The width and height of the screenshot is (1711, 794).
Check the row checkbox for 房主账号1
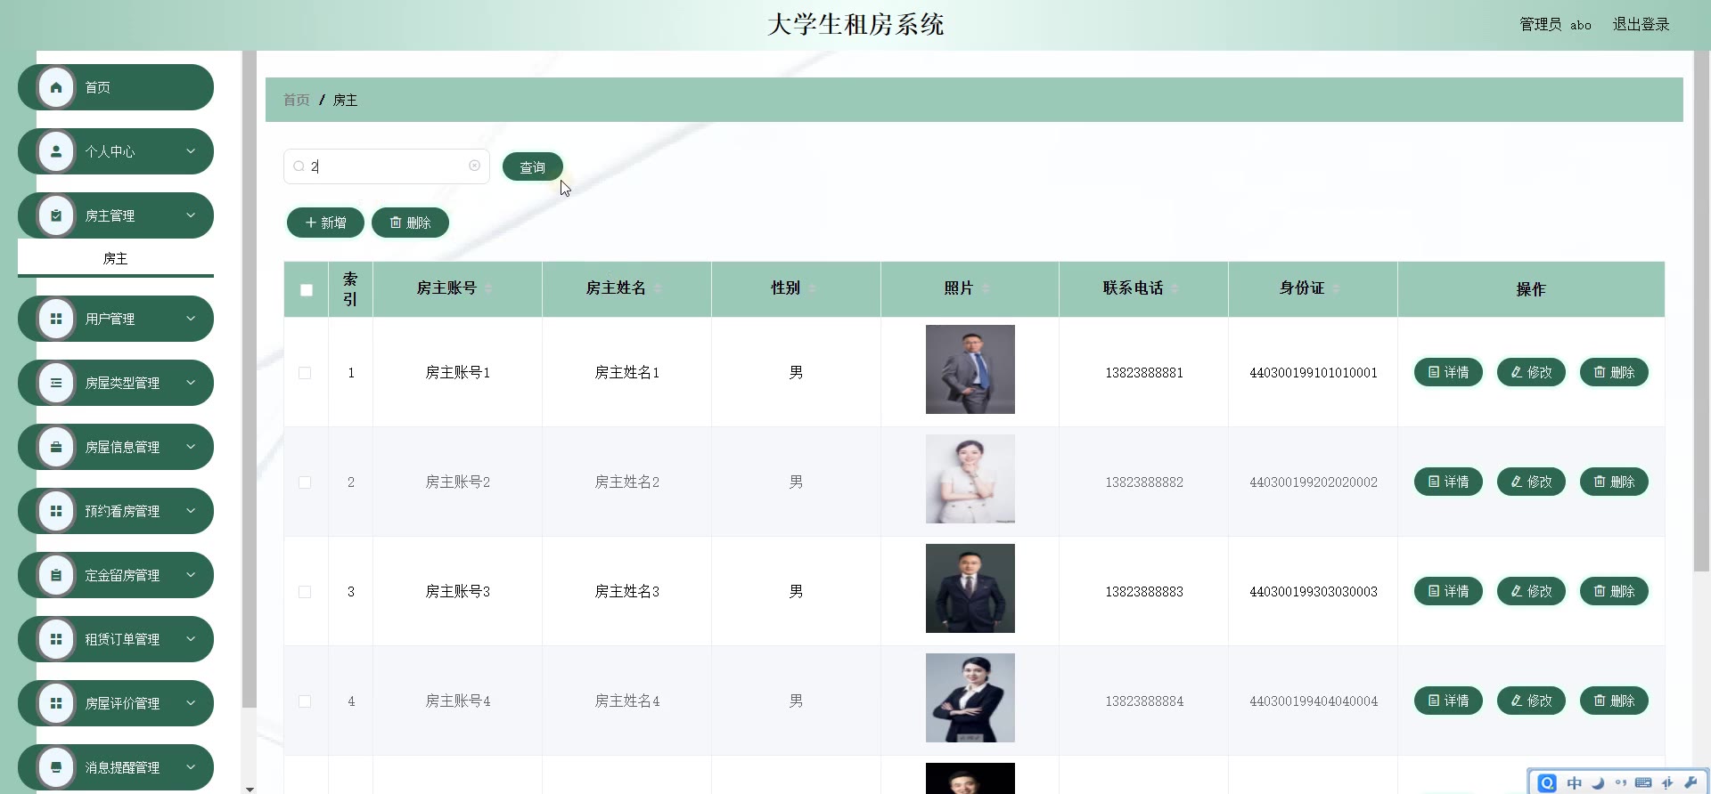click(x=305, y=373)
